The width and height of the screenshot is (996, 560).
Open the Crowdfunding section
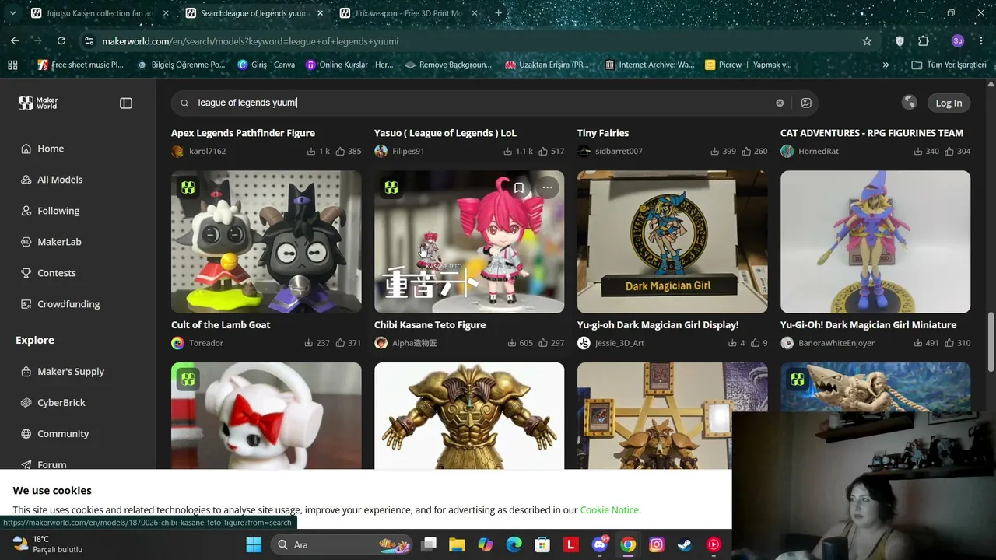pyautogui.click(x=68, y=304)
